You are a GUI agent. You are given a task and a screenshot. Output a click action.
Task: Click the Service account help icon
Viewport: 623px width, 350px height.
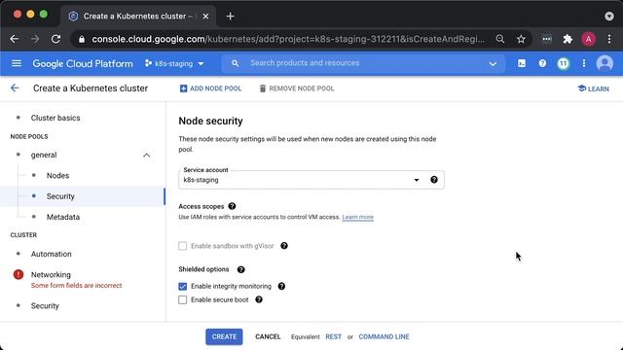(434, 180)
